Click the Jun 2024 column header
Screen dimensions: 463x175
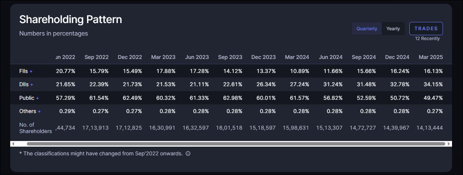click(331, 57)
